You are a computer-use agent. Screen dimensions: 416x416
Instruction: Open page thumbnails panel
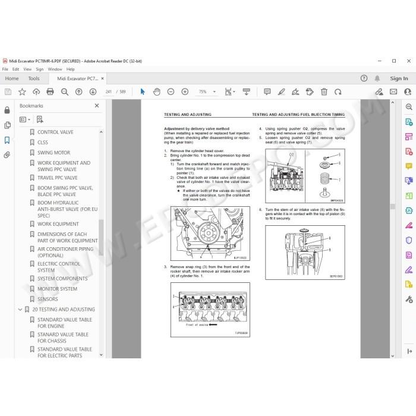pyautogui.click(x=7, y=125)
